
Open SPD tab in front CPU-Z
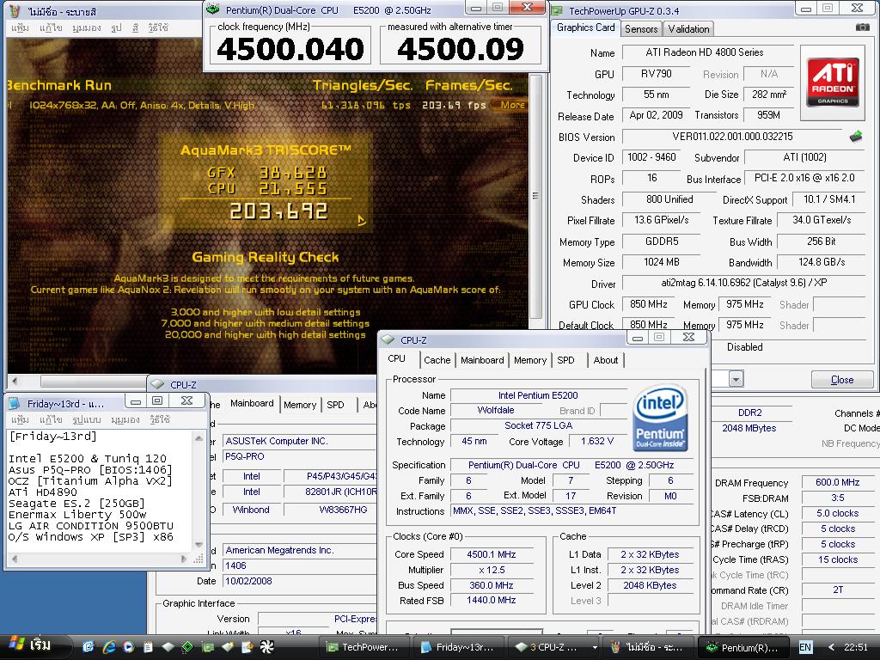pyautogui.click(x=565, y=360)
